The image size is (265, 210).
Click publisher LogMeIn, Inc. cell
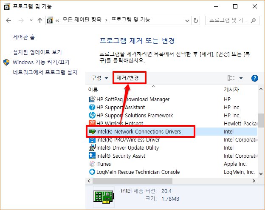tap(239, 172)
